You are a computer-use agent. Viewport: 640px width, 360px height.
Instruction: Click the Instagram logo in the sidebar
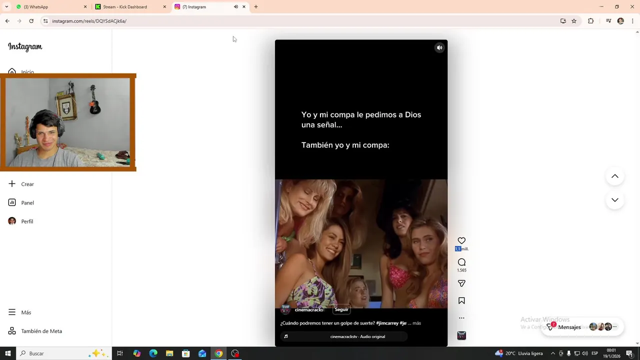(25, 46)
